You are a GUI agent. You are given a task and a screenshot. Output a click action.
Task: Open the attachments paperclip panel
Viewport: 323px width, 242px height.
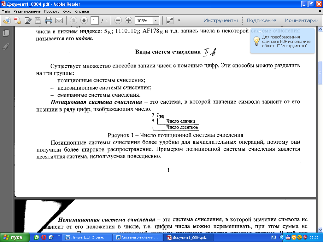(6, 47)
